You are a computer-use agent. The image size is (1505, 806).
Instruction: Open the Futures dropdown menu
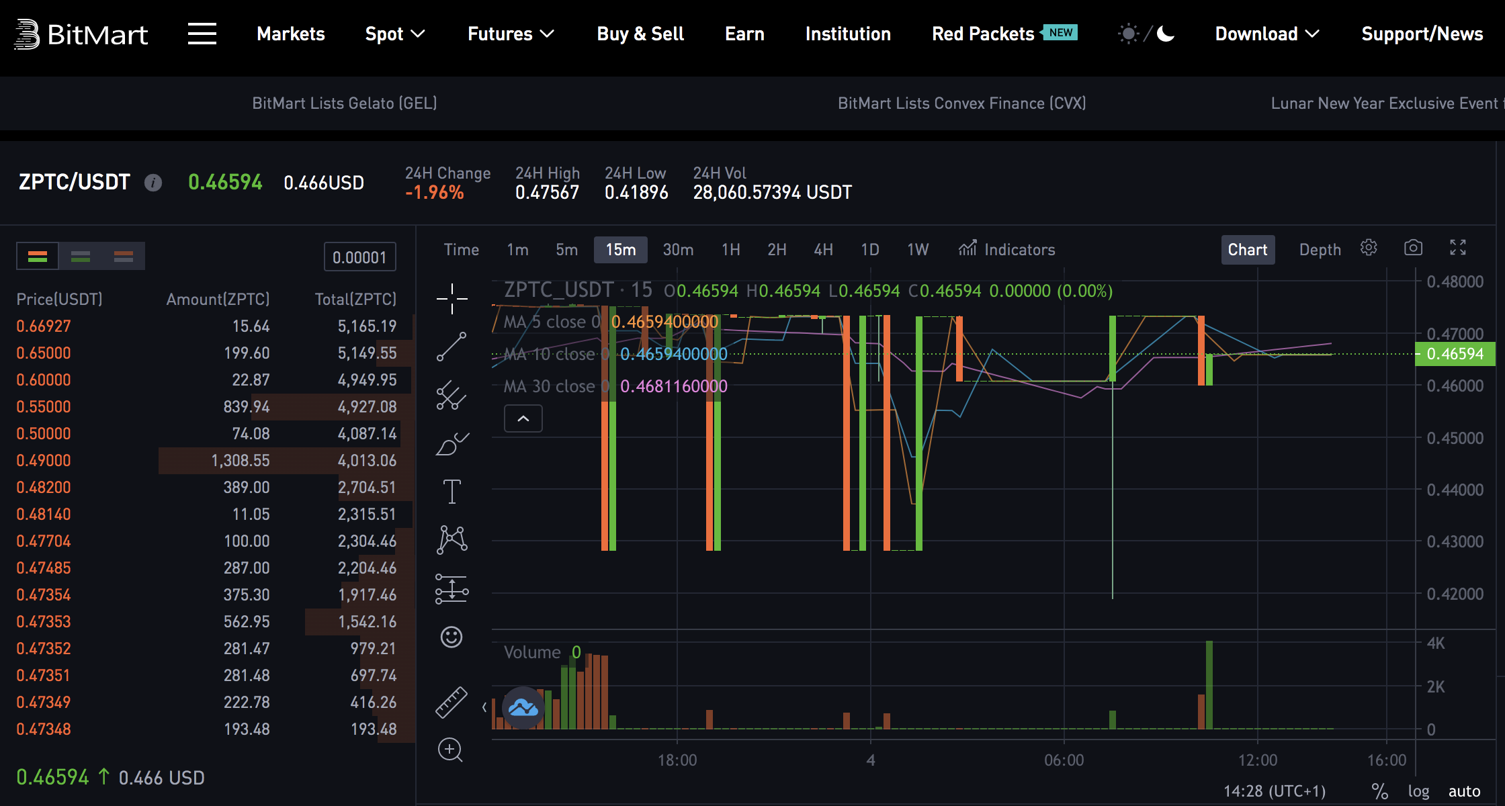[510, 34]
